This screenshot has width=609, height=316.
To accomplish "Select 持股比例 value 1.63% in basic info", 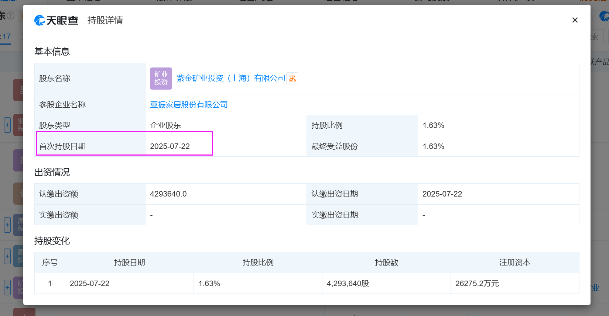I will point(433,125).
